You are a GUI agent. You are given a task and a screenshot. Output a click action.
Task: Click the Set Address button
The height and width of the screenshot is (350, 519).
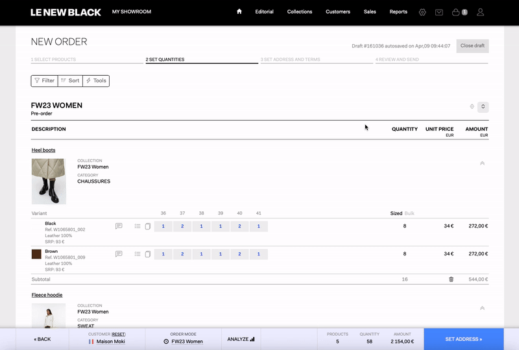tap(464, 339)
